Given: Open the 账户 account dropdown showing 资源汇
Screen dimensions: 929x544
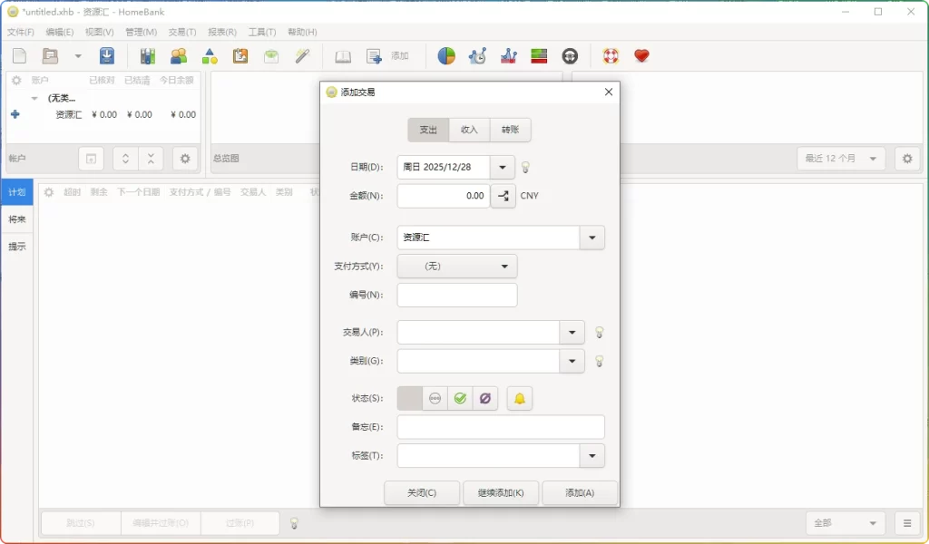Looking at the screenshot, I should coord(592,237).
